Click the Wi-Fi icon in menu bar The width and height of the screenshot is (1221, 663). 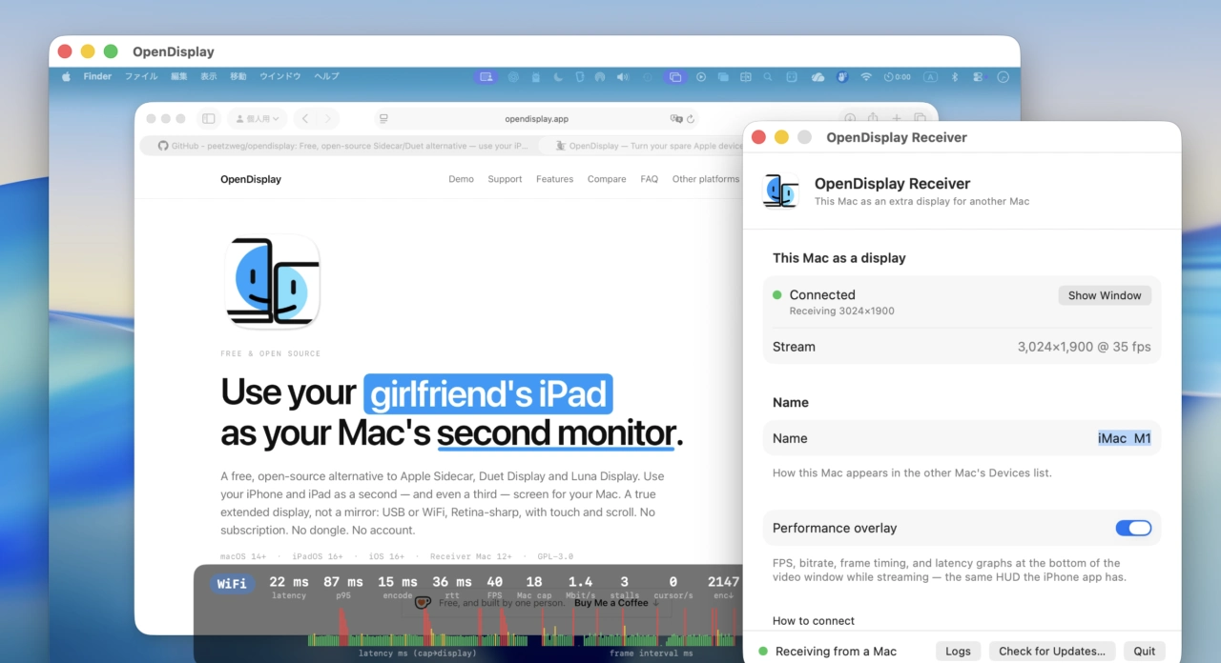[x=866, y=77]
